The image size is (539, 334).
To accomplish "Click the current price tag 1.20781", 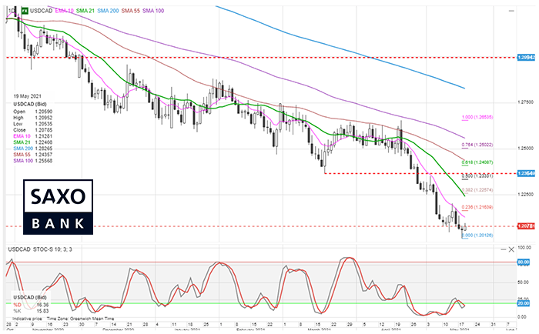I will (526, 225).
